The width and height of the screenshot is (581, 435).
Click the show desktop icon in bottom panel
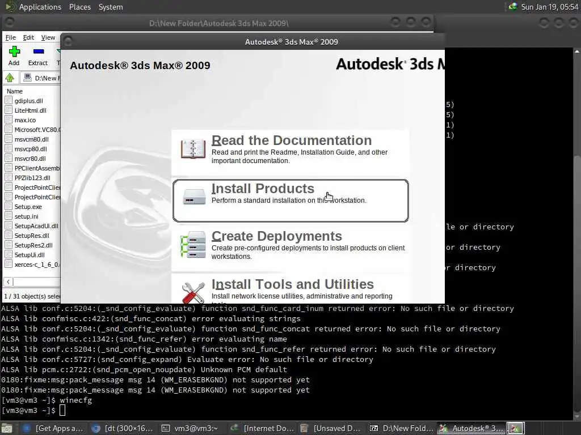(x=7, y=428)
